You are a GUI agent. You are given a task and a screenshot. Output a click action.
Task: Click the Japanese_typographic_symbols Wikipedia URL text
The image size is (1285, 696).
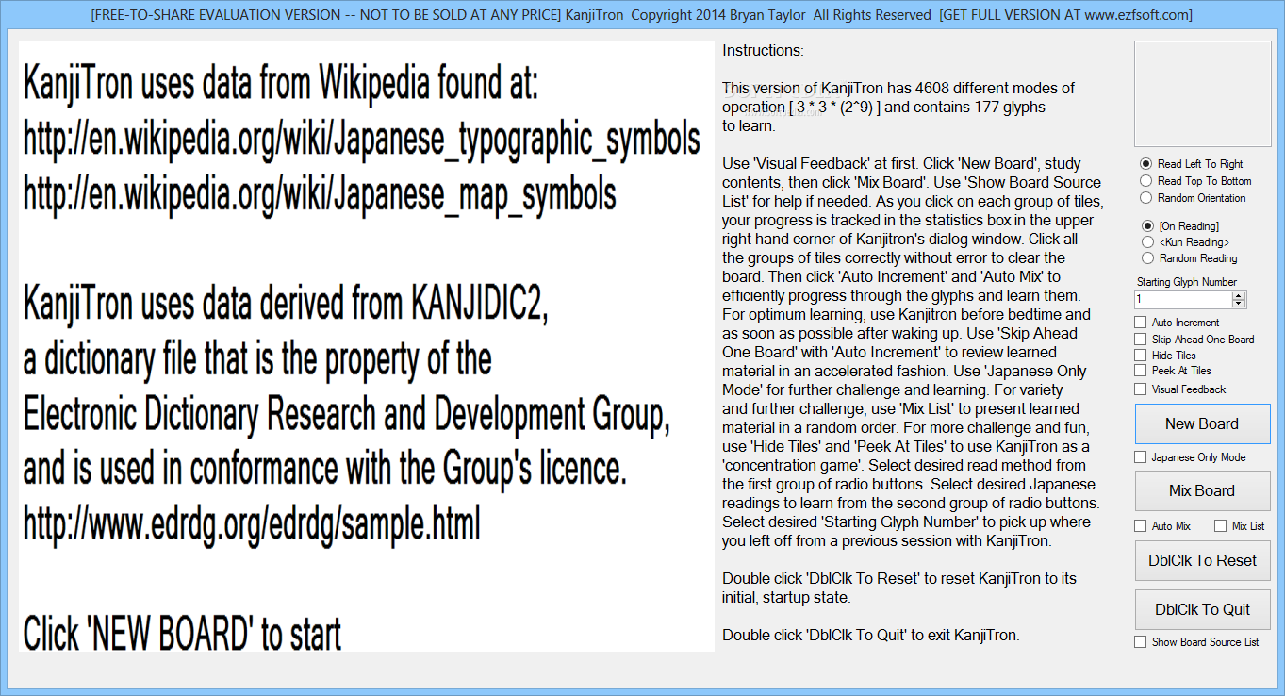(x=362, y=141)
